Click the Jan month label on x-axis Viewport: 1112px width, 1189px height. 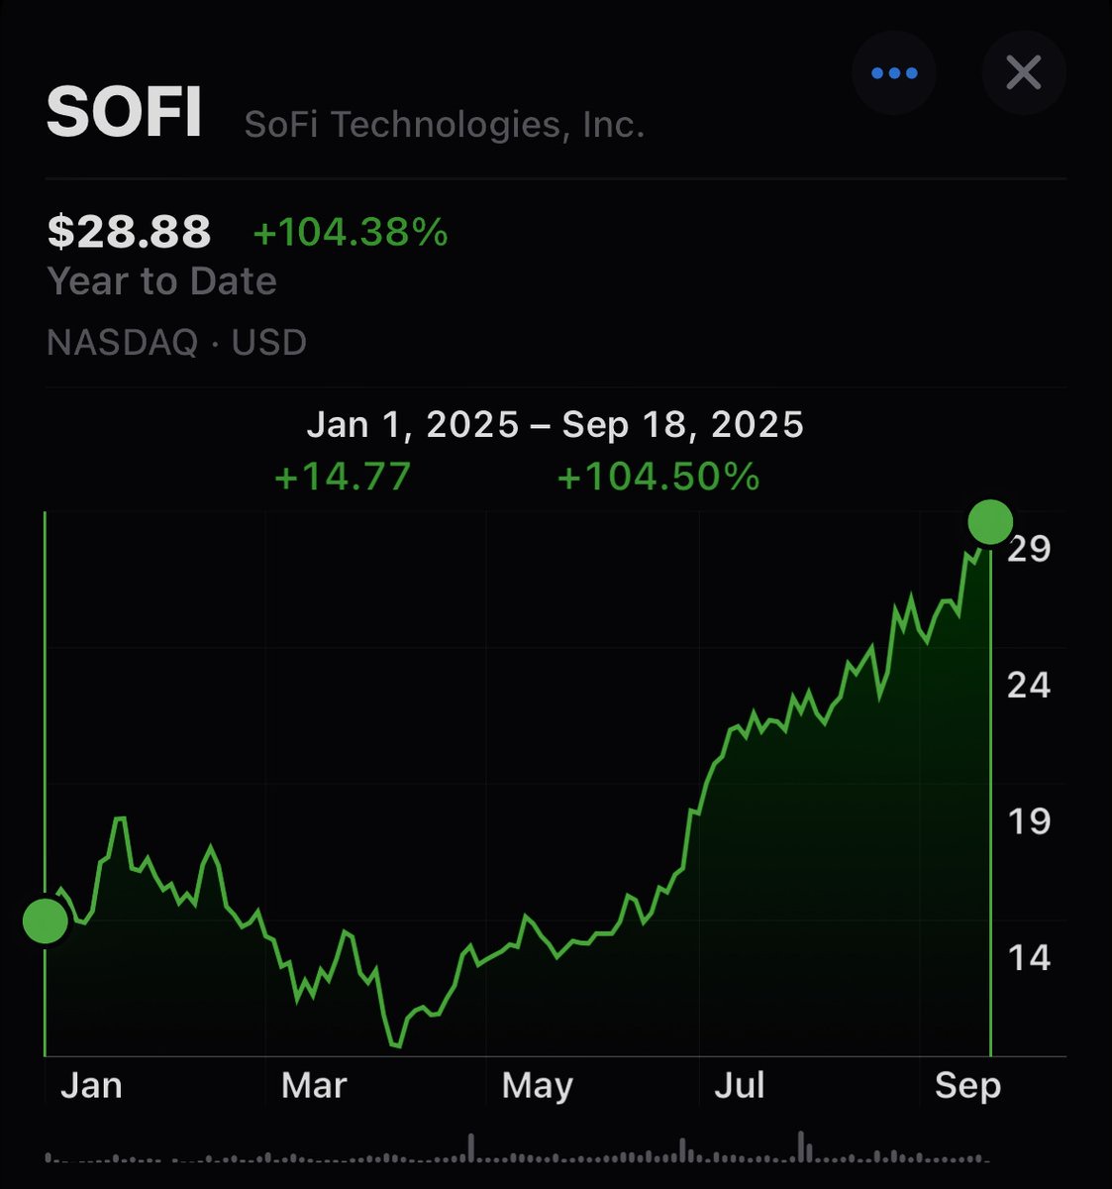pyautogui.click(x=91, y=1086)
